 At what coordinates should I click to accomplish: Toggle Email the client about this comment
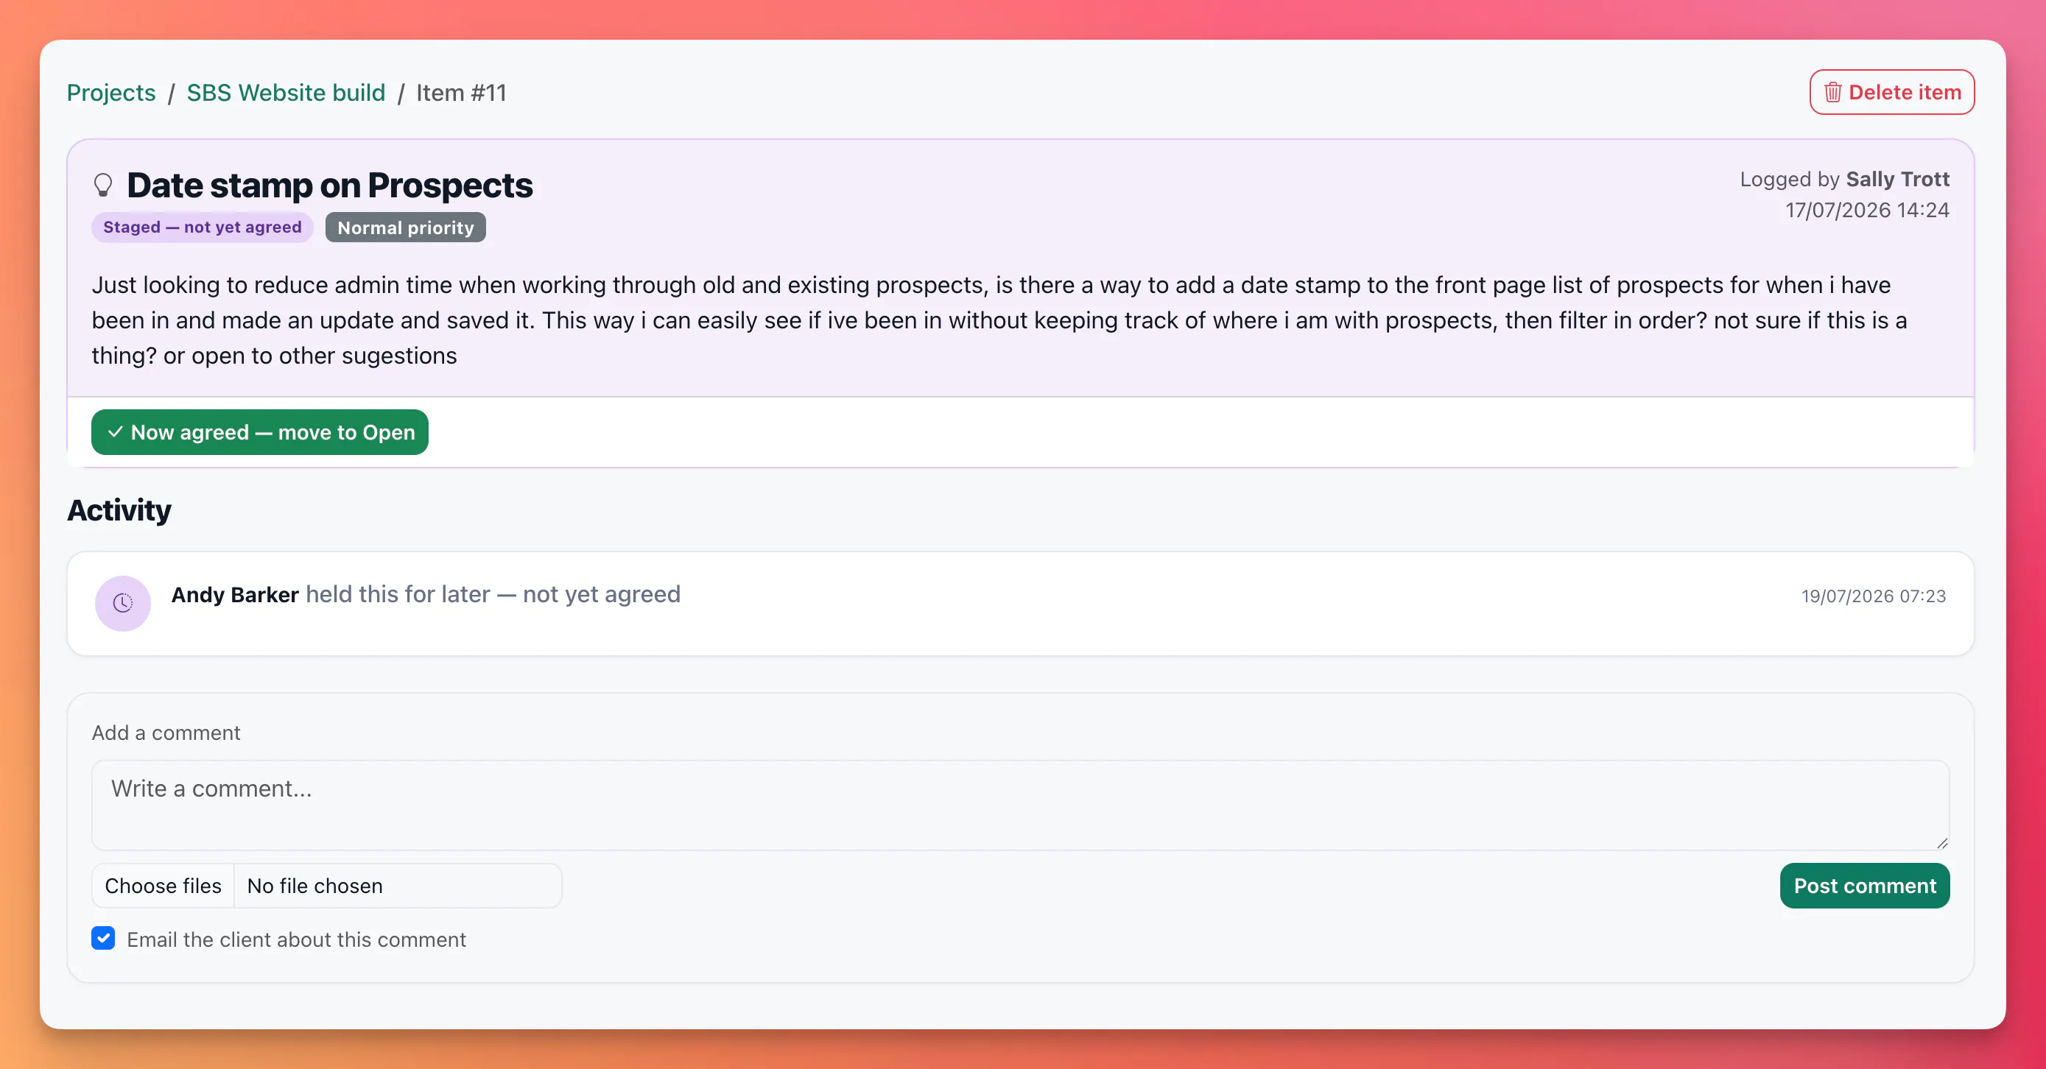click(x=103, y=939)
